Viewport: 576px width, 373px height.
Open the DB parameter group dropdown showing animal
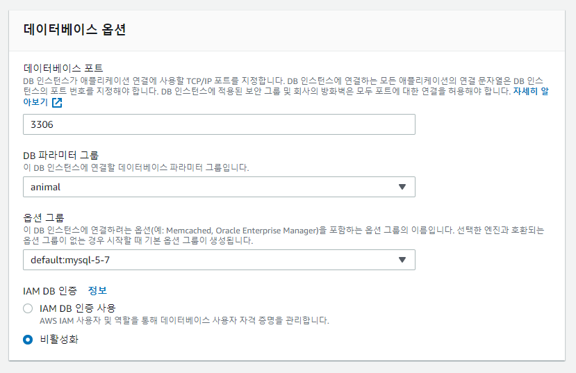219,187
